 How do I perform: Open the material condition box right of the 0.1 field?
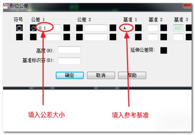coord(67,28)
